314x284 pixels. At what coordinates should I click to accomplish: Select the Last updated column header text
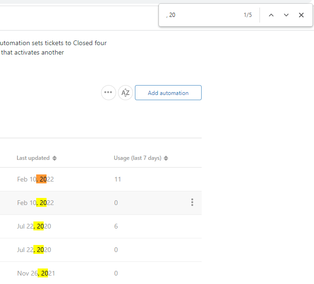(33, 158)
